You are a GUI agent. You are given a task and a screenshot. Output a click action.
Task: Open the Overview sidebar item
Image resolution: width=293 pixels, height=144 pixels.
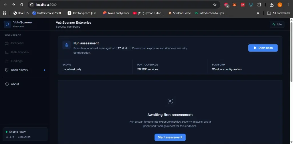(x=25, y=43)
